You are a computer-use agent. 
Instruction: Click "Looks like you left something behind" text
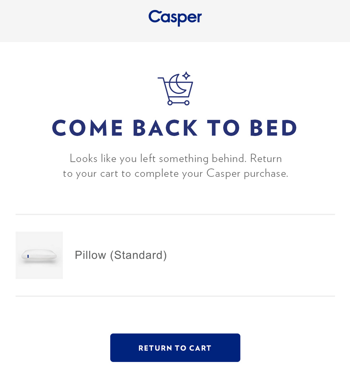pyautogui.click(x=158, y=158)
